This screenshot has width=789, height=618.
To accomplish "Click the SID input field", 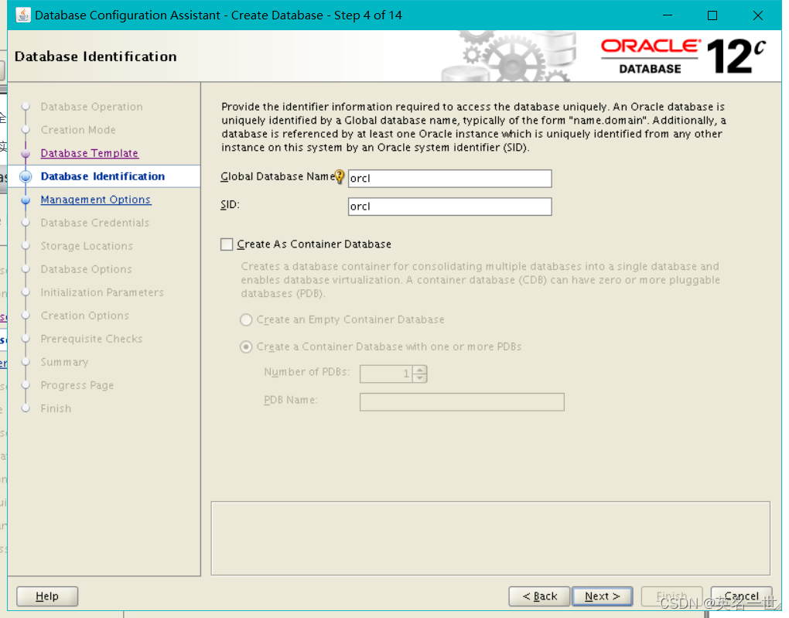I will tap(450, 207).
